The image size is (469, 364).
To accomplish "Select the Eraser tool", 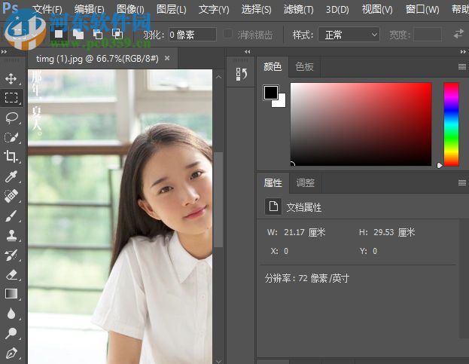I will tap(11, 274).
